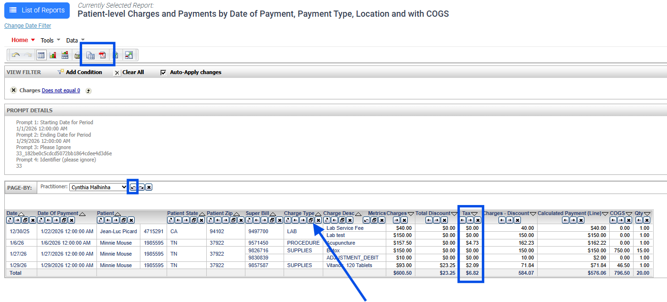Remove the Date column with its X icon

pos(33,220)
